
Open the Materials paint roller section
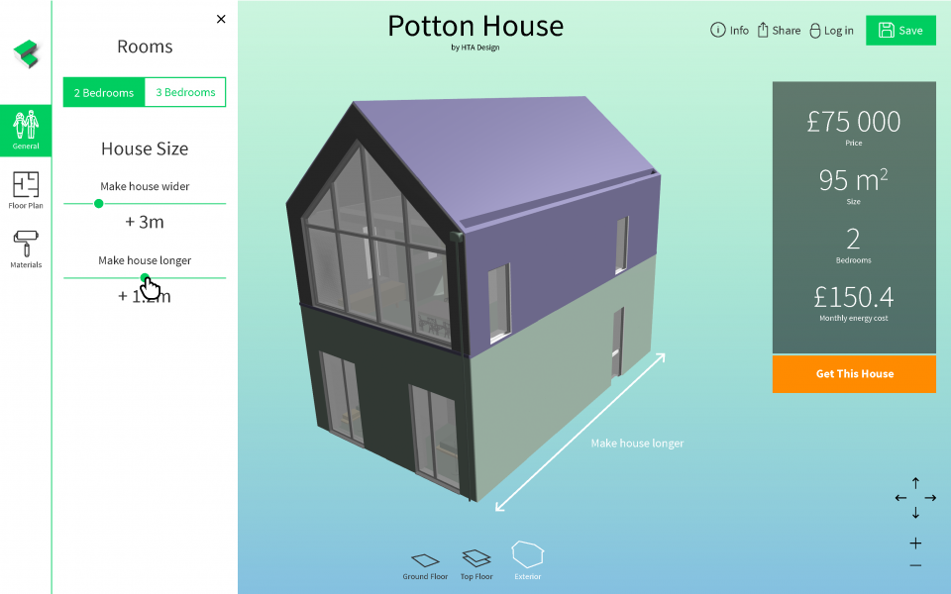click(26, 249)
